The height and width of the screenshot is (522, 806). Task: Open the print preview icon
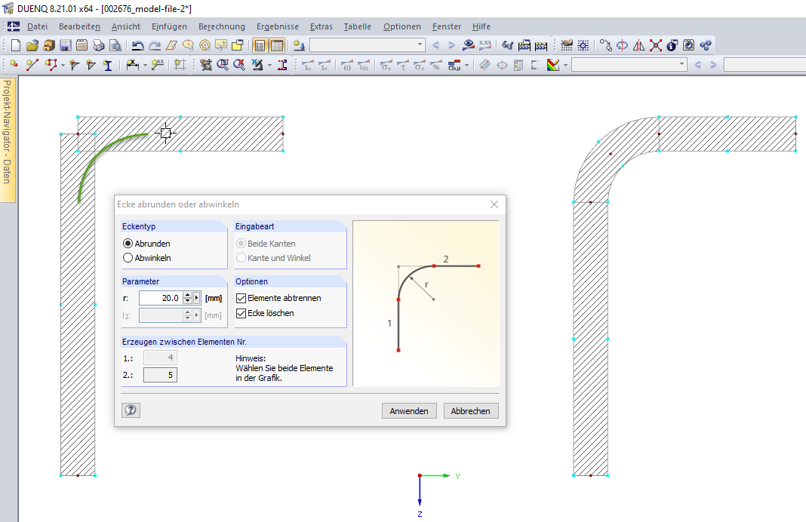pyautogui.click(x=115, y=45)
